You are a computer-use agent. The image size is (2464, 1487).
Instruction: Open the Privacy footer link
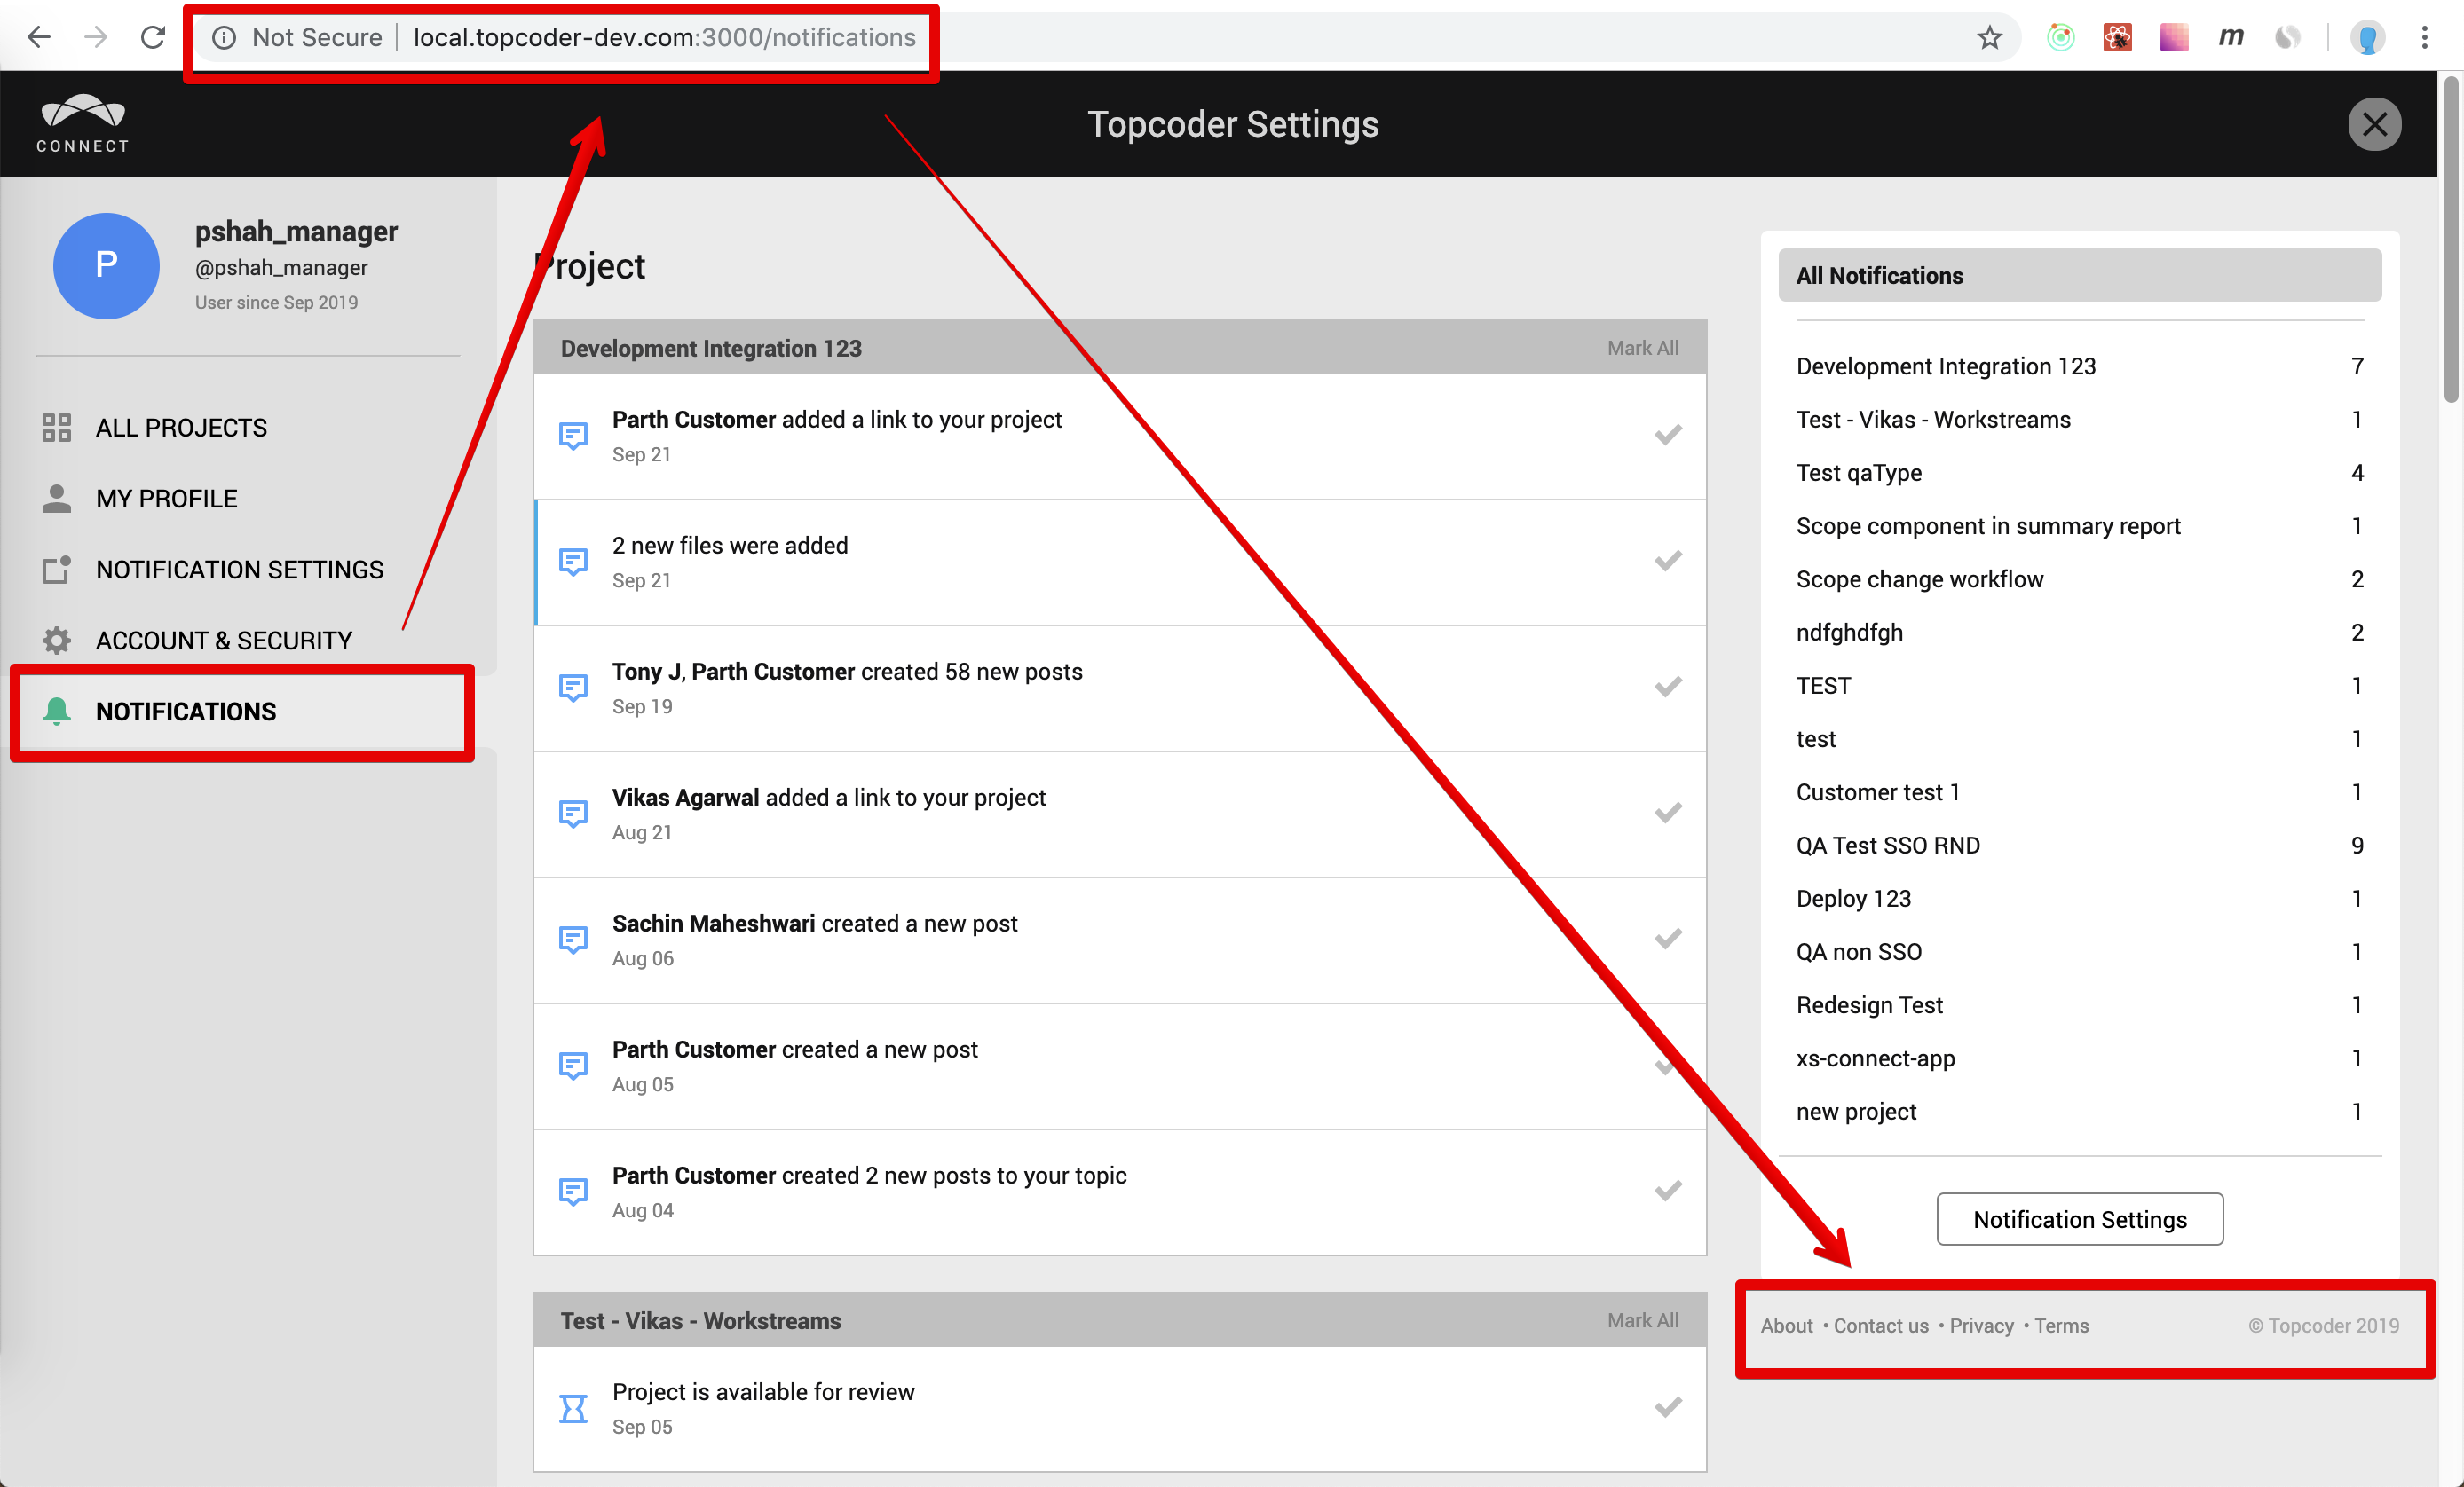tap(1980, 1326)
